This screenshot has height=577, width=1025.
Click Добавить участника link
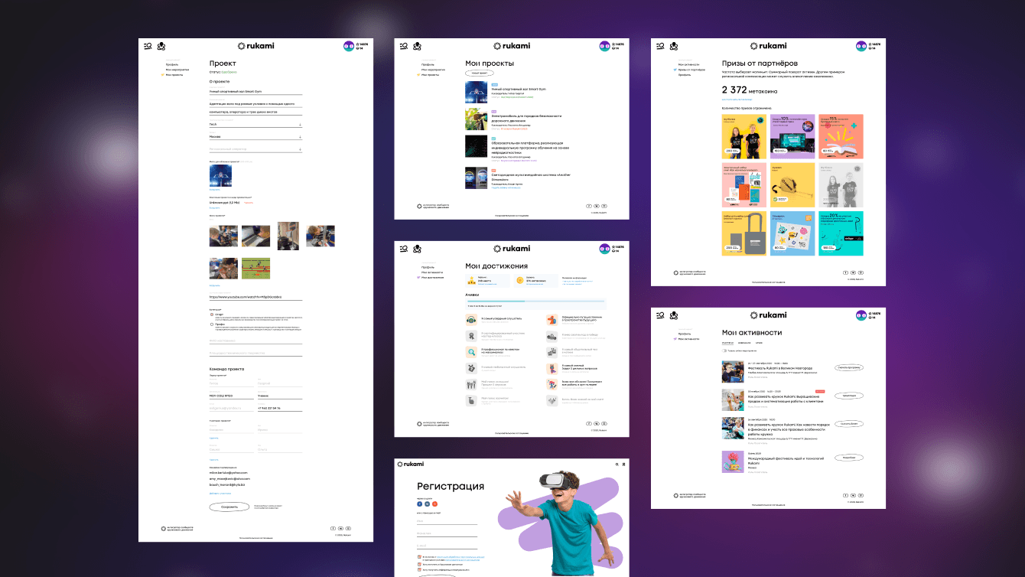click(219, 494)
